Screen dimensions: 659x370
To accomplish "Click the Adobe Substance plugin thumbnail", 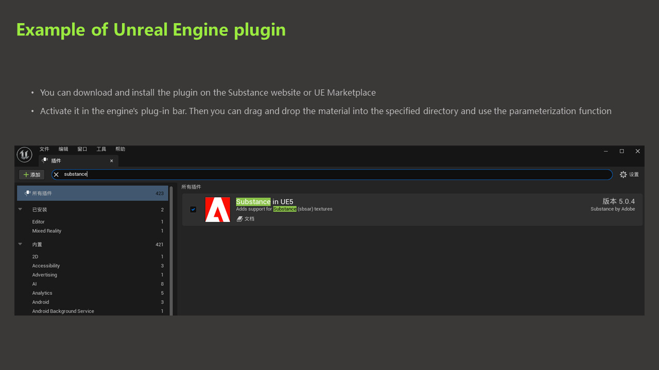I will [218, 210].
